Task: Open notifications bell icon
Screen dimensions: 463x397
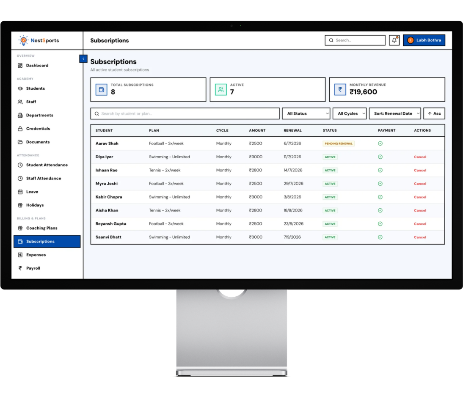Action: pyautogui.click(x=394, y=40)
